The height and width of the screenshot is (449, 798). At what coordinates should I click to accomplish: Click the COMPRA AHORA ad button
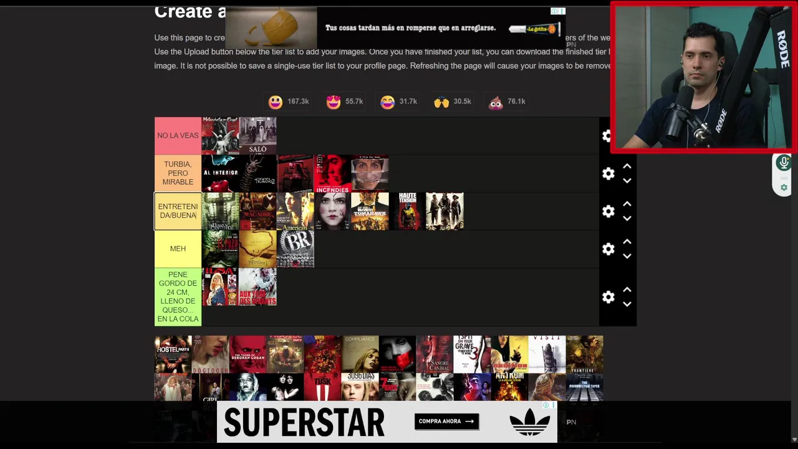click(446, 422)
